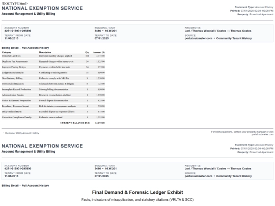The height and width of the screenshot is (206, 275).
Task: Click 'Research, reconciliation, drafting' description
Action: click(55, 95)
